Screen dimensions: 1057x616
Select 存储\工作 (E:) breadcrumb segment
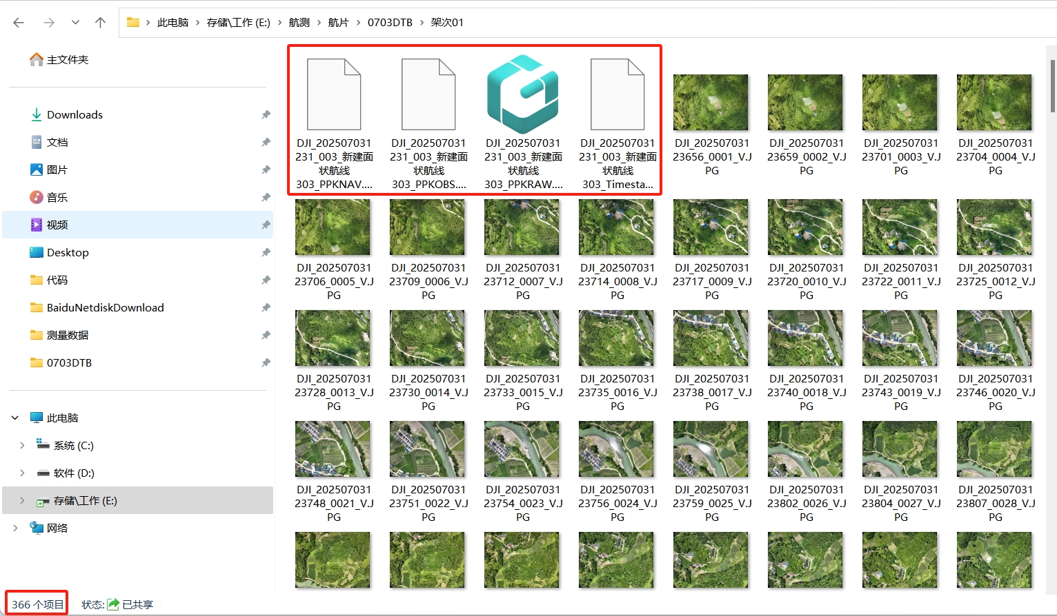coord(239,22)
